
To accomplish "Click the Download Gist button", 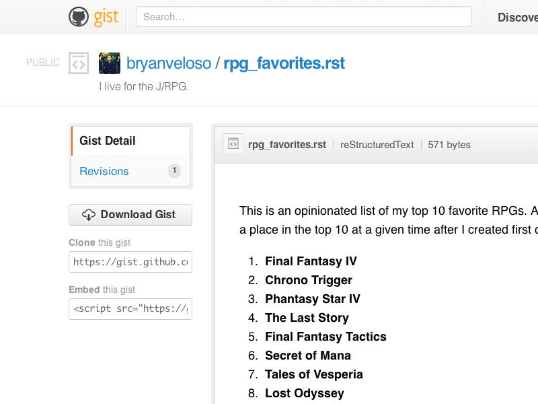I will (130, 215).
